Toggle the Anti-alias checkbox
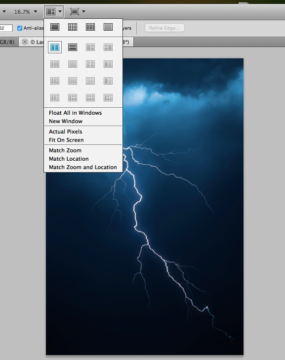This screenshot has height=360, width=285. pyautogui.click(x=20, y=28)
